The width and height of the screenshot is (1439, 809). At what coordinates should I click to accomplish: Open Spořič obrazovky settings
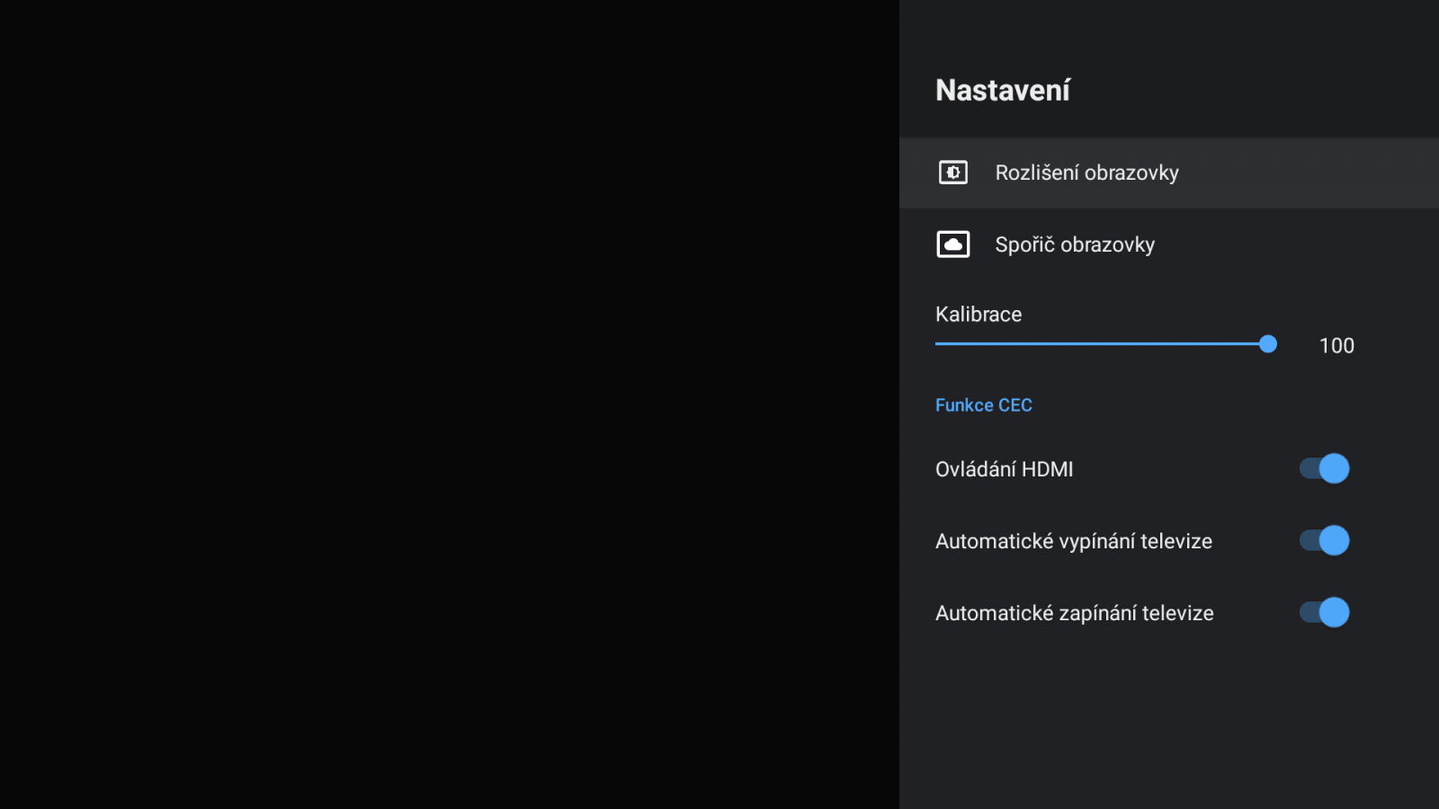coord(1075,244)
